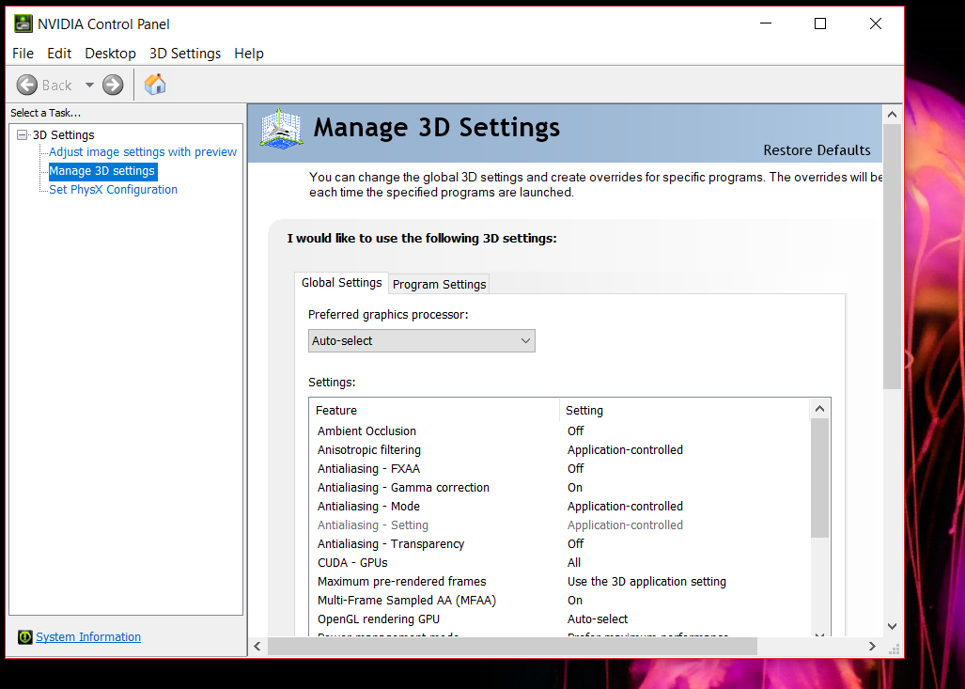Select Antialiasing - Gamma correction row
The image size is (965, 689).
(559, 488)
